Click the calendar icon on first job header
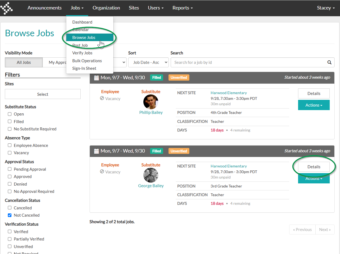The image size is (340, 254). click(x=96, y=78)
